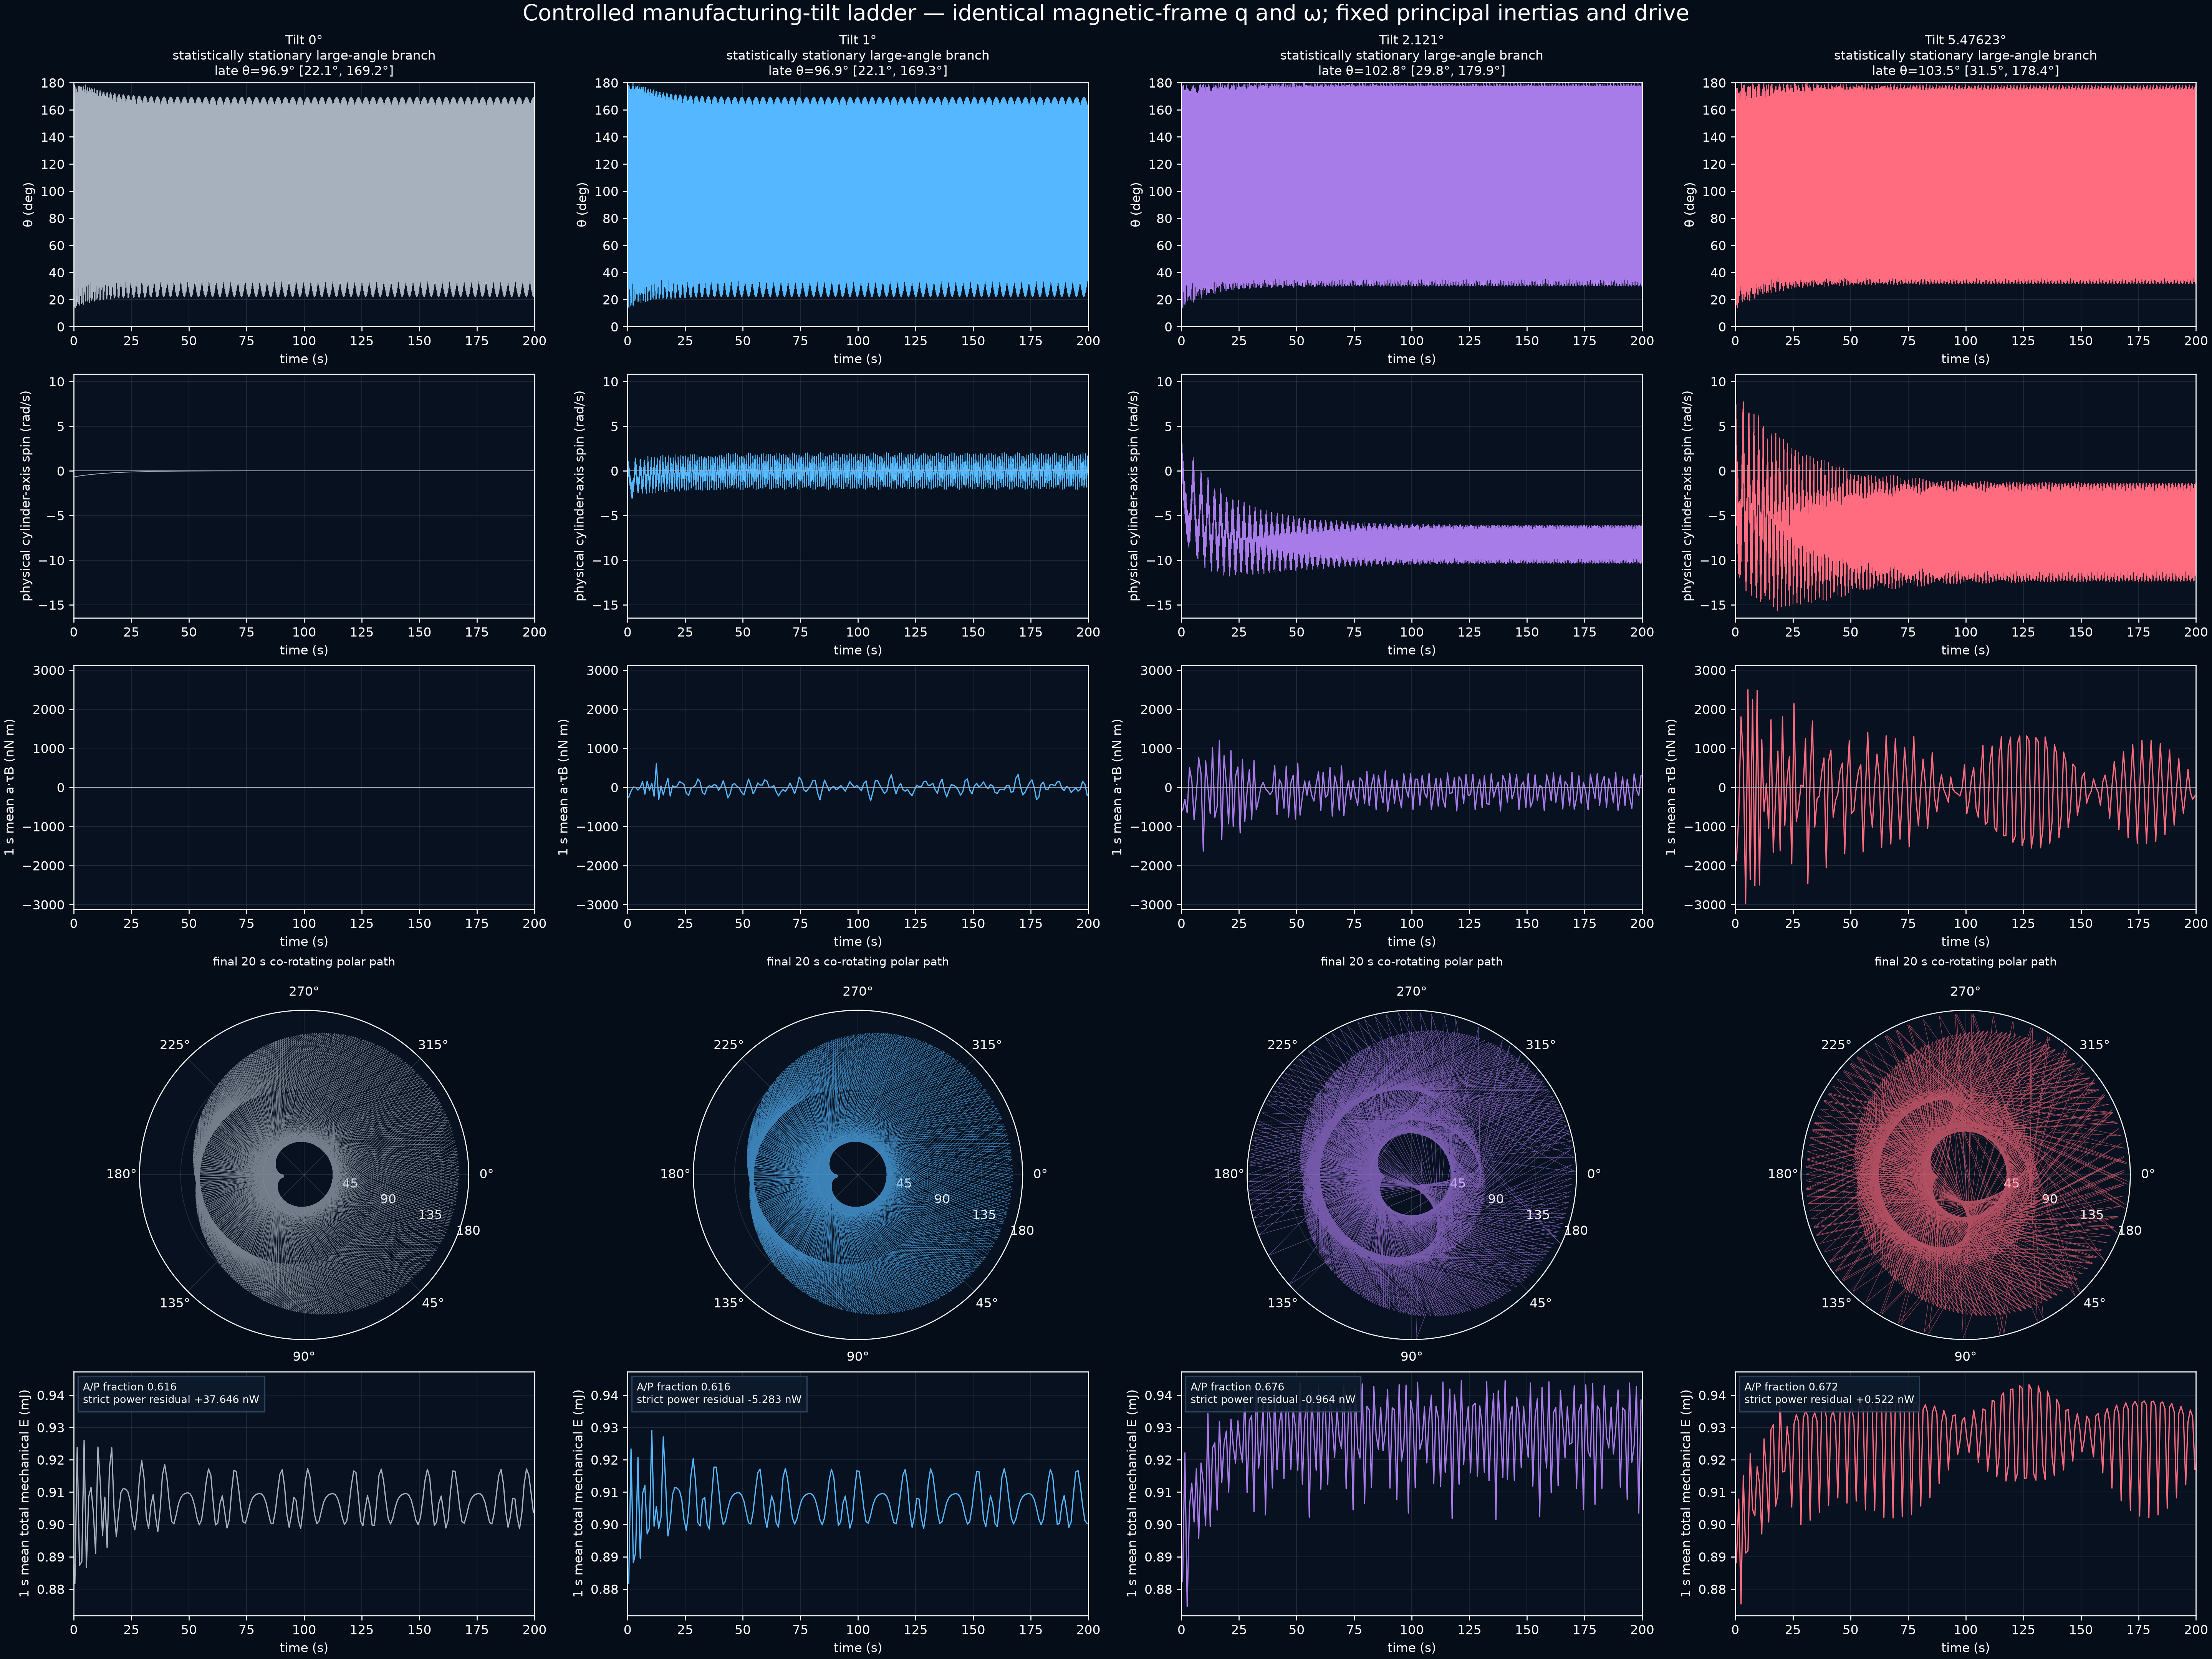
Task: Click the 'final 20 s co-rotating polar path' title above the gray polar plot
Action: [304, 962]
